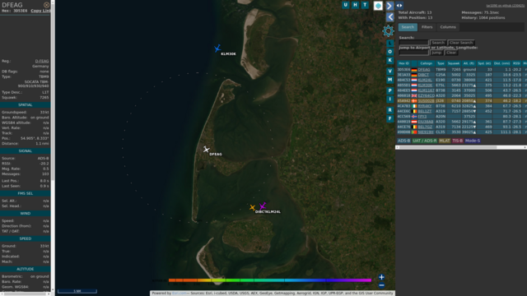The height and width of the screenshot is (296, 527).
Task: Sort table by Type column
Action: (441, 63)
